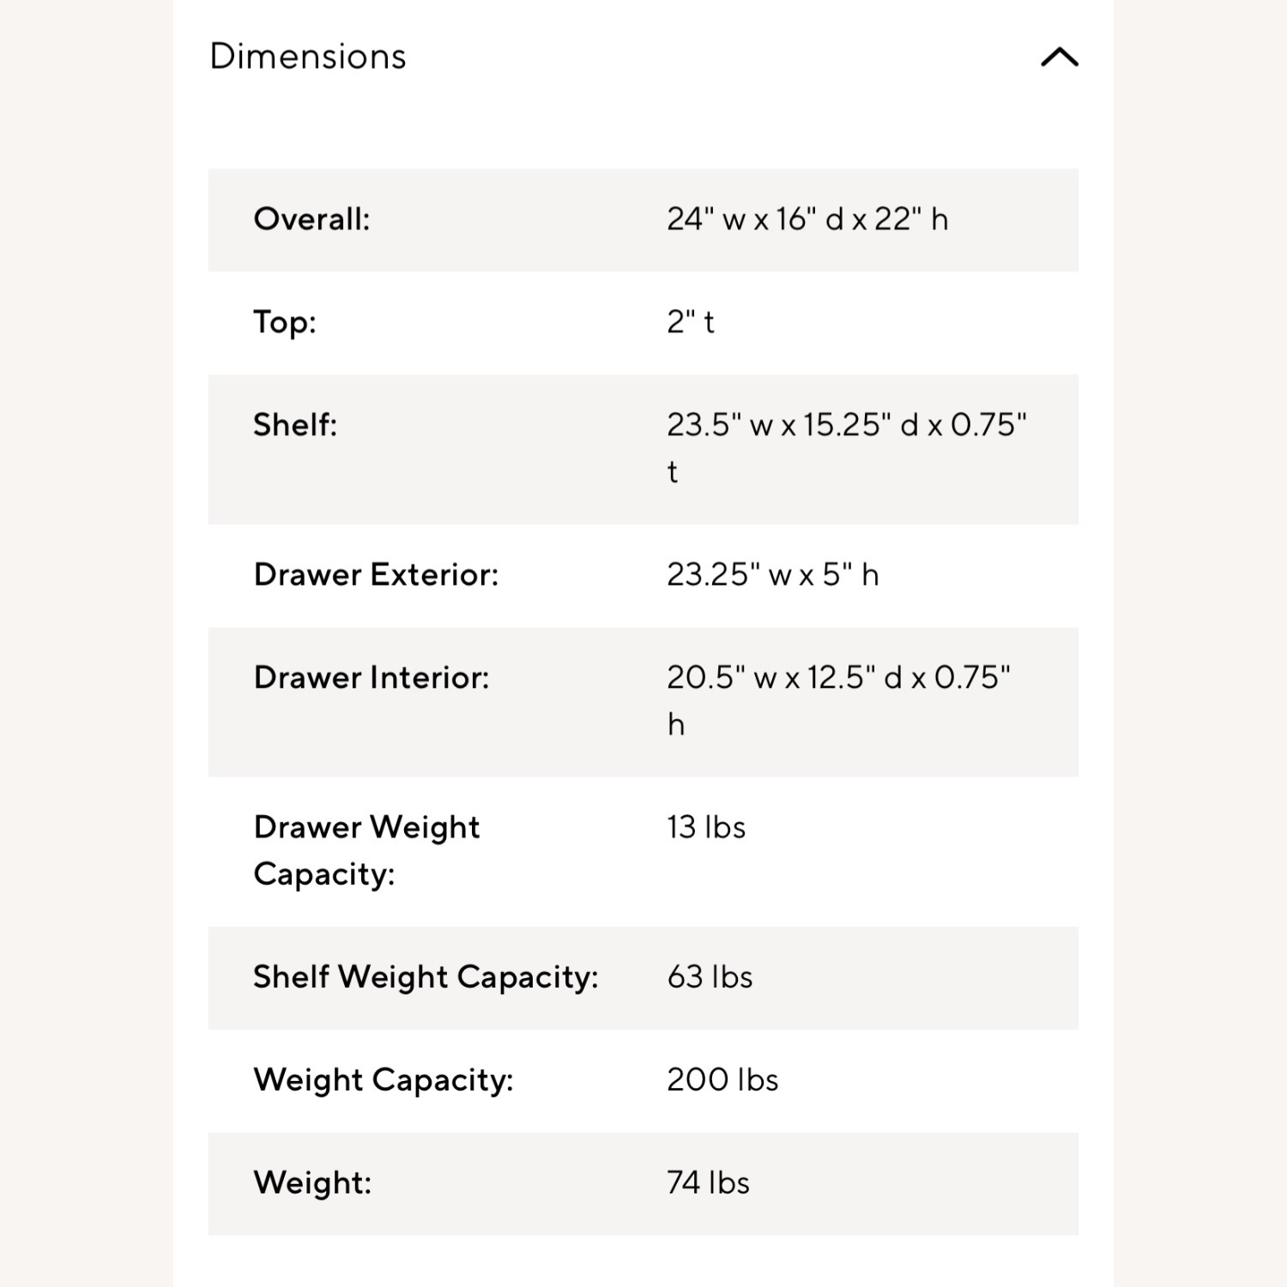Select the Weight label in the last row
The image size is (1287, 1287).
pos(312,1183)
